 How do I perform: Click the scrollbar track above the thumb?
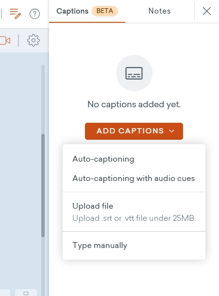tap(43, 99)
